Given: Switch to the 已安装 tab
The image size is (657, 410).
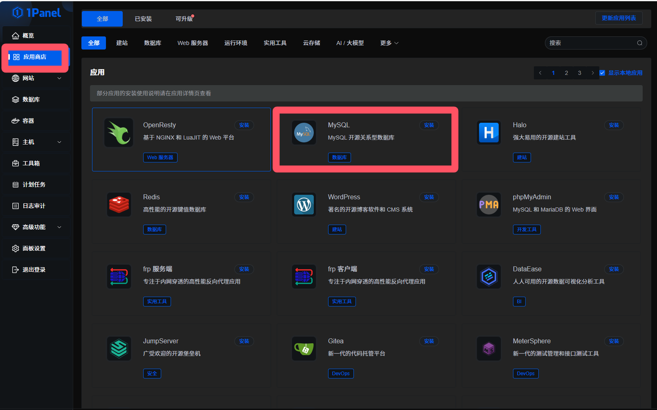Looking at the screenshot, I should [x=143, y=19].
